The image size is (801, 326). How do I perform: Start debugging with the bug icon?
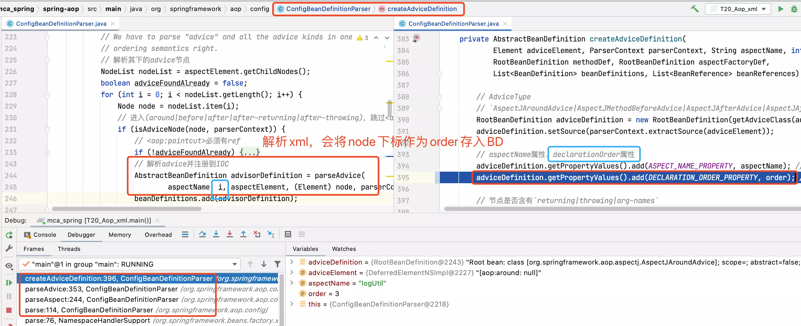pos(794,9)
